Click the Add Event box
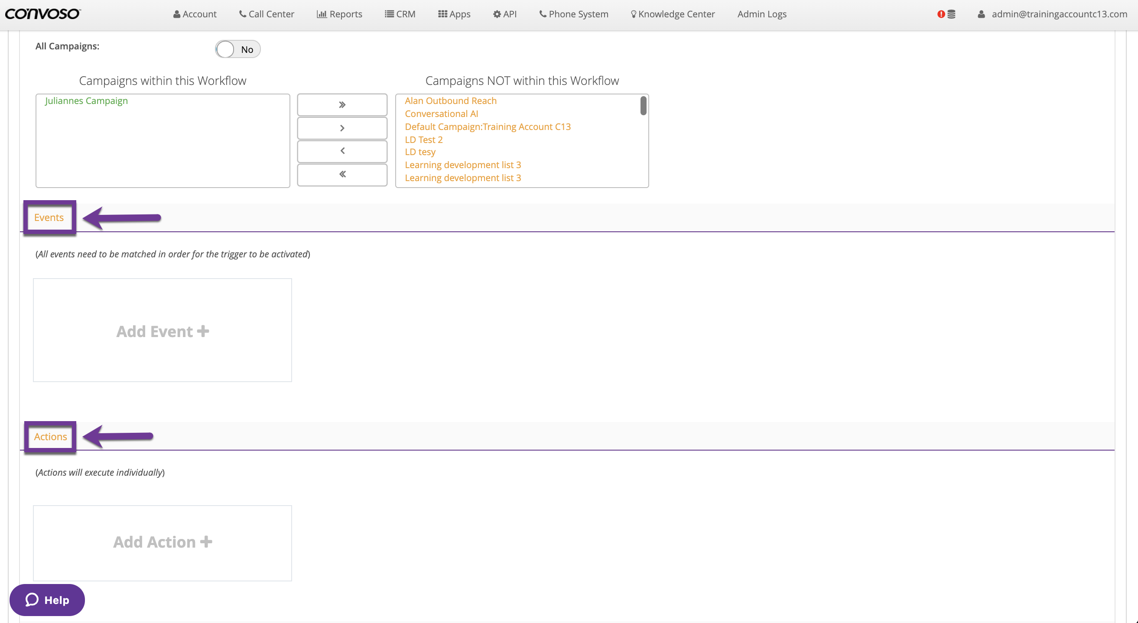 click(x=162, y=330)
